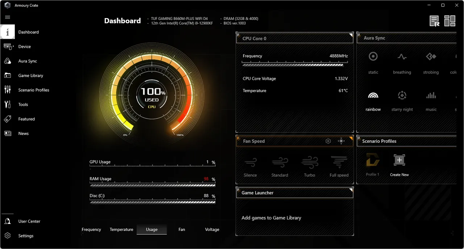The image size is (464, 249).
Task: Click the 'DRAM (32GB & 4000)' text
Action: click(241, 19)
